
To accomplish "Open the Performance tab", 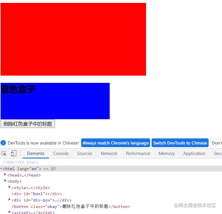I will [138, 154].
